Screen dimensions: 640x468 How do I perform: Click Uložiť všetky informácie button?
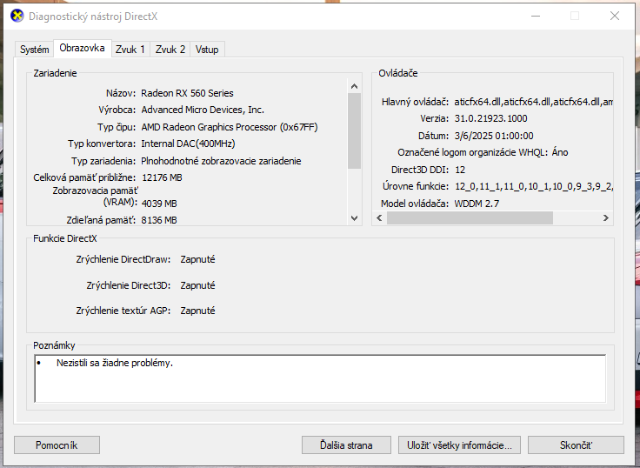pos(460,445)
